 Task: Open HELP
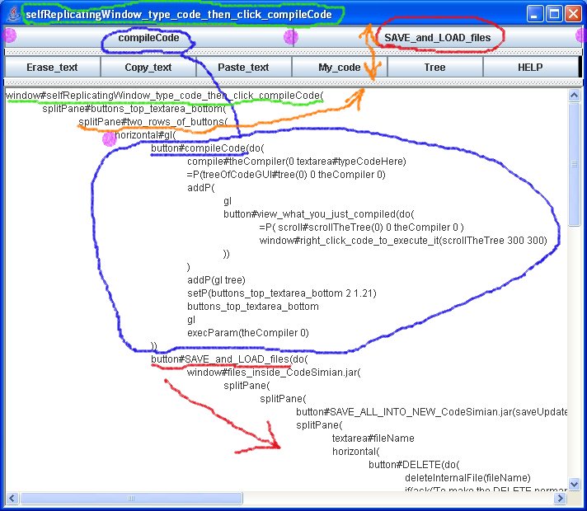coord(530,68)
